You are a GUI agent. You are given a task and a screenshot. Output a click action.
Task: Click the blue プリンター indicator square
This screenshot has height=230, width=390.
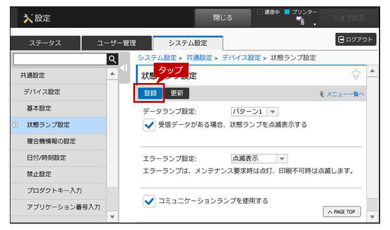tap(287, 12)
